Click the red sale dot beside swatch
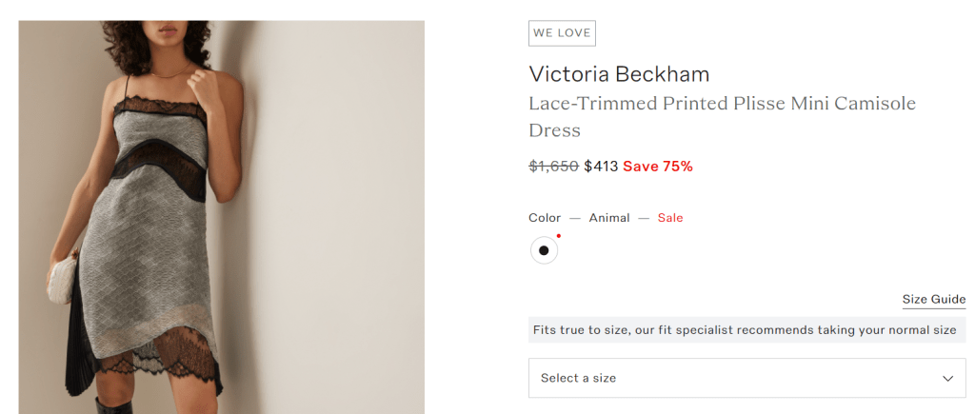The height and width of the screenshot is (414, 975). 559,236
